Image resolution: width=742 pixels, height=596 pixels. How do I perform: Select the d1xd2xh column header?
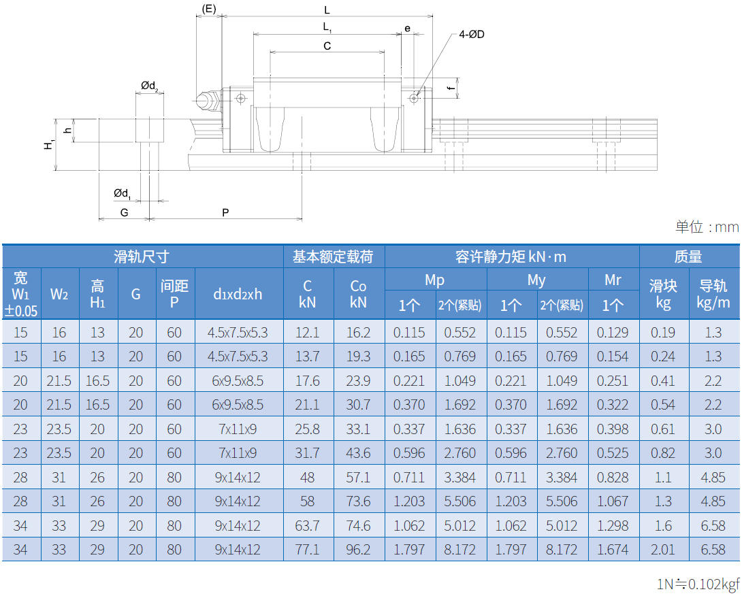click(x=238, y=294)
